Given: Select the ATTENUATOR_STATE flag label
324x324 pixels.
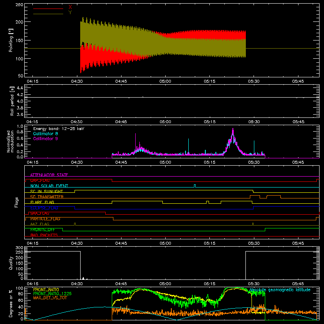Looking at the screenshot, I should coord(49,175).
